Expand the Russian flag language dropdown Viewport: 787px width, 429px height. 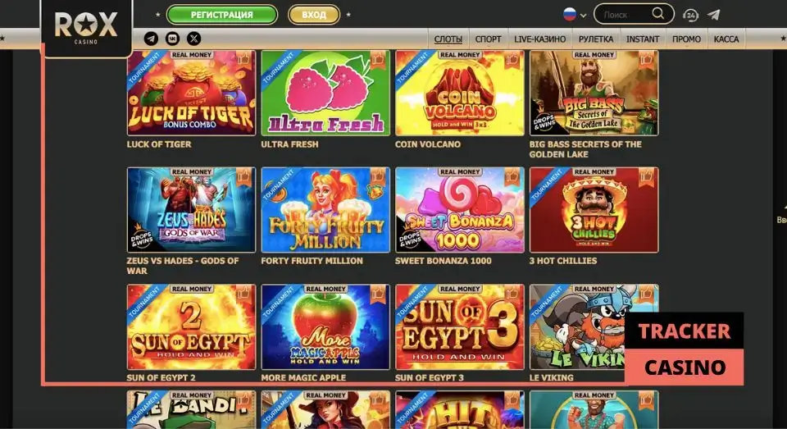575,15
